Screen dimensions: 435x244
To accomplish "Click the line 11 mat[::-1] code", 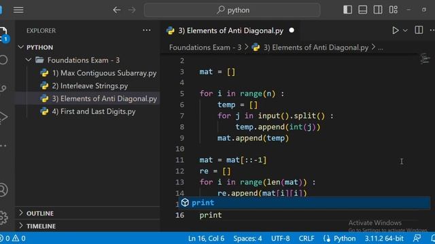I will click(232, 160).
